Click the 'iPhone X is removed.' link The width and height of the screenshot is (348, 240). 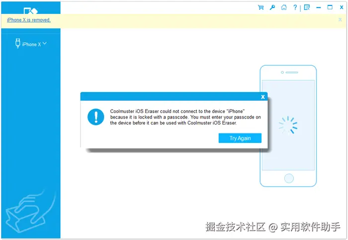pyautogui.click(x=29, y=20)
